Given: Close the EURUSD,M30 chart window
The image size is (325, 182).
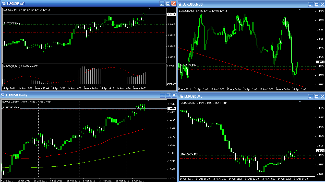Looking at the screenshot, I should pyautogui.click(x=322, y=4).
